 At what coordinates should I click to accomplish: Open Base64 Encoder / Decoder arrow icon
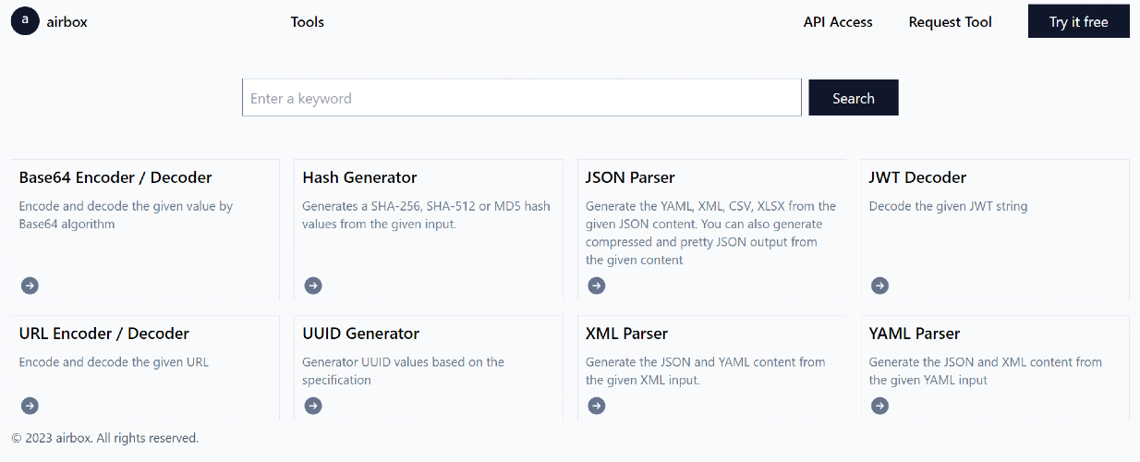(x=30, y=286)
